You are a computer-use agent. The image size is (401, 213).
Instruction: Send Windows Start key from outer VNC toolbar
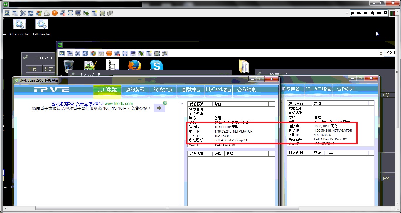click(39, 13)
